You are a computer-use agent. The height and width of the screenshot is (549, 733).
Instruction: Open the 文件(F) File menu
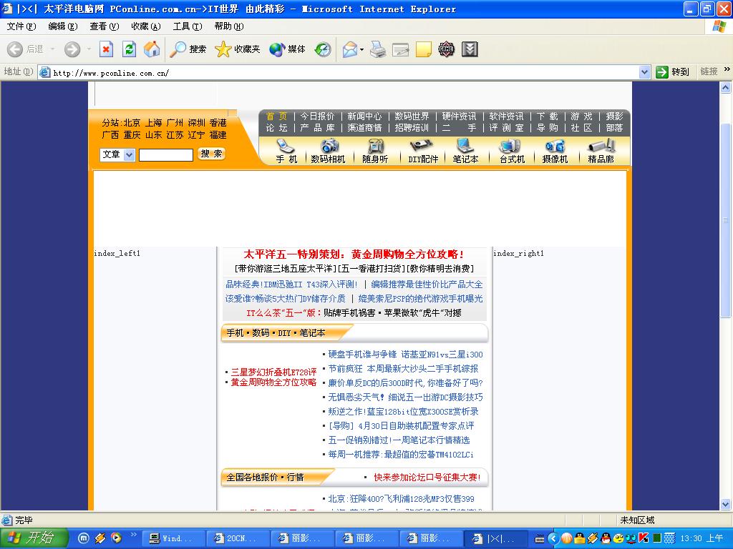(x=21, y=26)
